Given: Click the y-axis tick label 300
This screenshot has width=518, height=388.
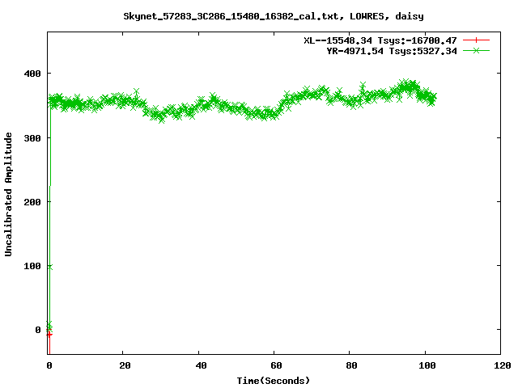Looking at the screenshot, I should pyautogui.click(x=32, y=138).
